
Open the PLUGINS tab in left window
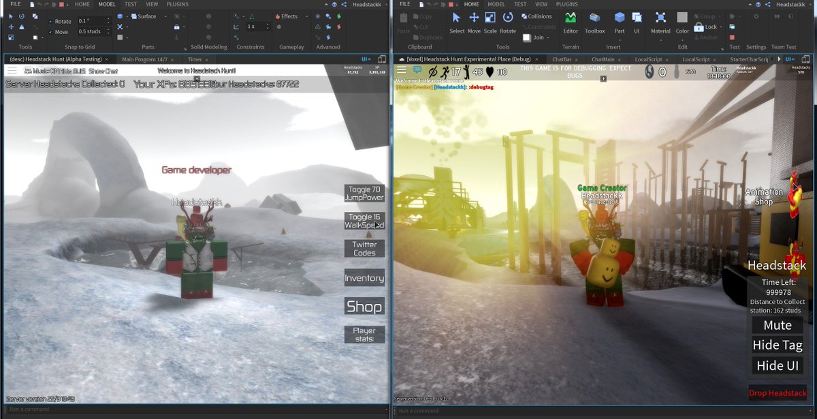[x=178, y=4]
